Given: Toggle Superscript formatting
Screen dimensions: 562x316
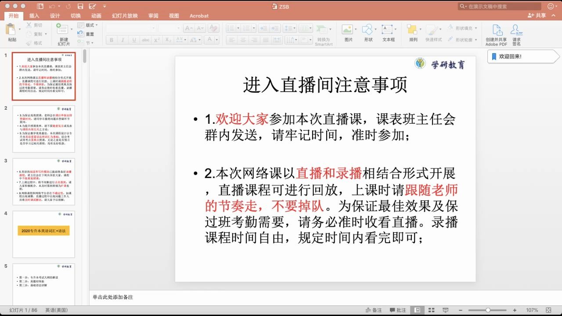Looking at the screenshot, I should 157,40.
